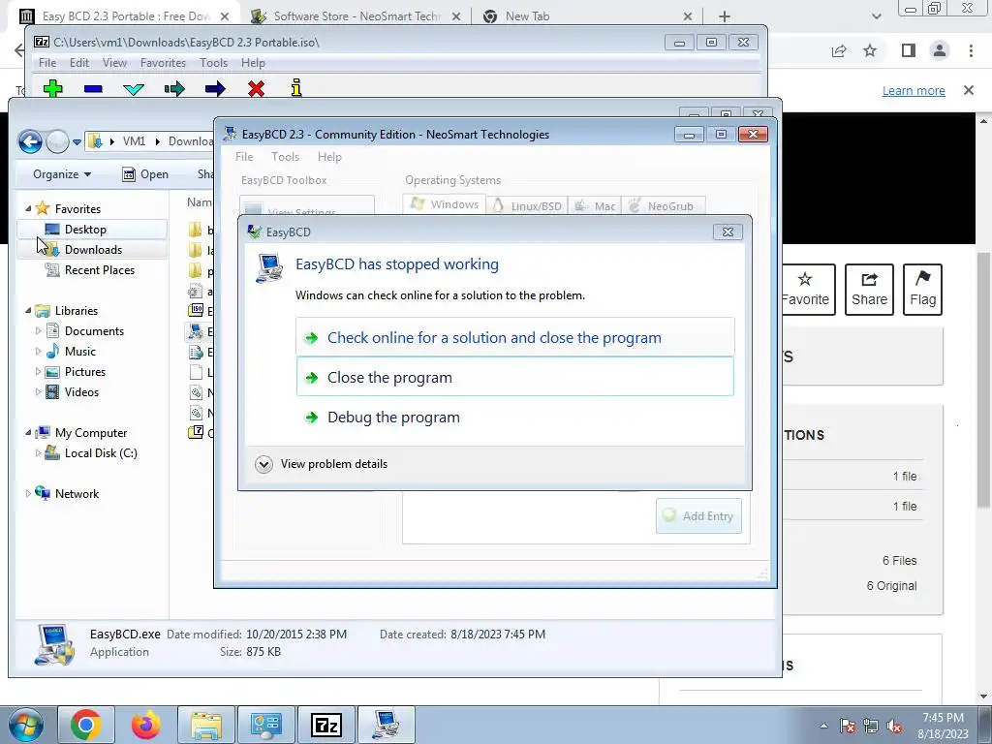Switch to NeoGrub tab in EasyBCD
The image size is (992, 744).
click(663, 205)
